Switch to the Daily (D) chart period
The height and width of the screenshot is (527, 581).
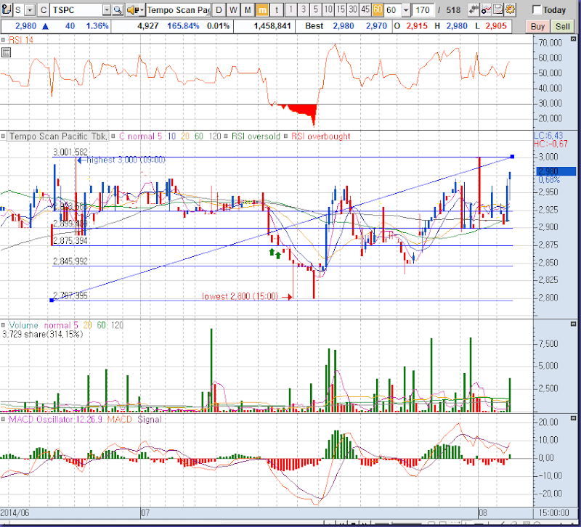[x=219, y=10]
